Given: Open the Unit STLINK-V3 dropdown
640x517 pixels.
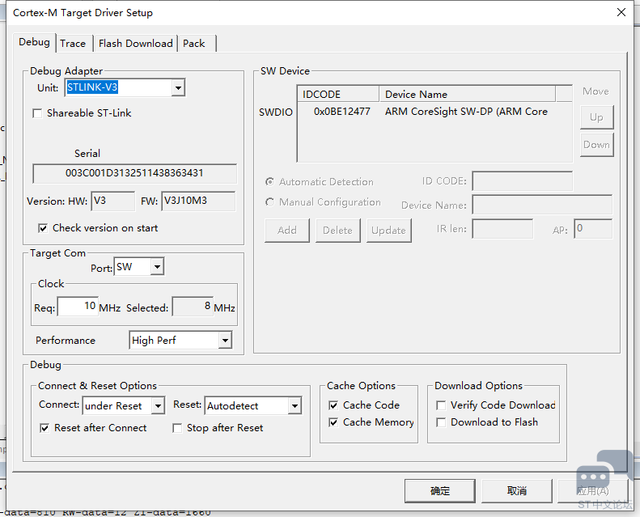Looking at the screenshot, I should (178, 87).
